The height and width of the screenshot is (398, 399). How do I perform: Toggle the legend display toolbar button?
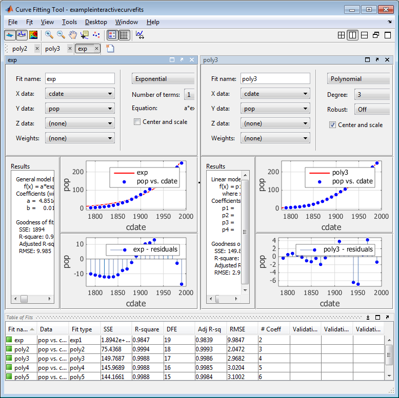tap(112, 35)
